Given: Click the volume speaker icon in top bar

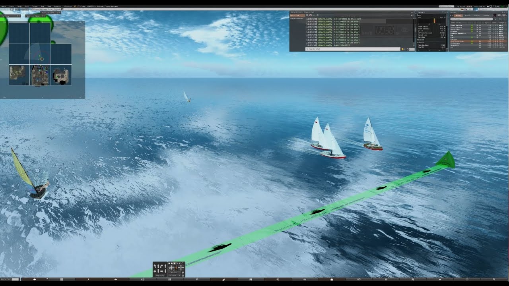Looking at the screenshot, I should click(498, 6).
